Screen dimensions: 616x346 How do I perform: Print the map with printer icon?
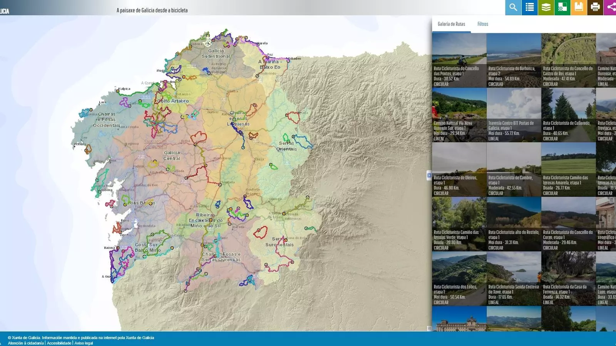click(595, 7)
